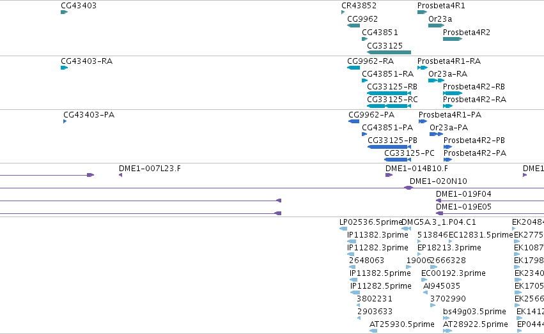Select the CG43403 gene label
Viewport: 544px width, 334px height.
pos(79,6)
